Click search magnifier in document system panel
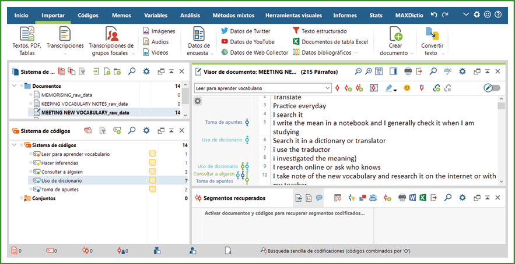Viewport: 515px width, 264px height. 132,72
